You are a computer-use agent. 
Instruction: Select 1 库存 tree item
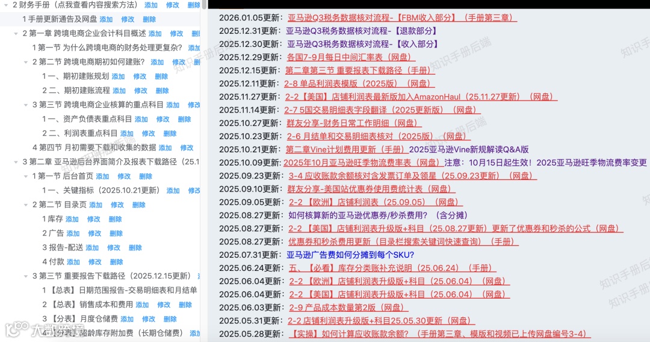click(x=52, y=219)
